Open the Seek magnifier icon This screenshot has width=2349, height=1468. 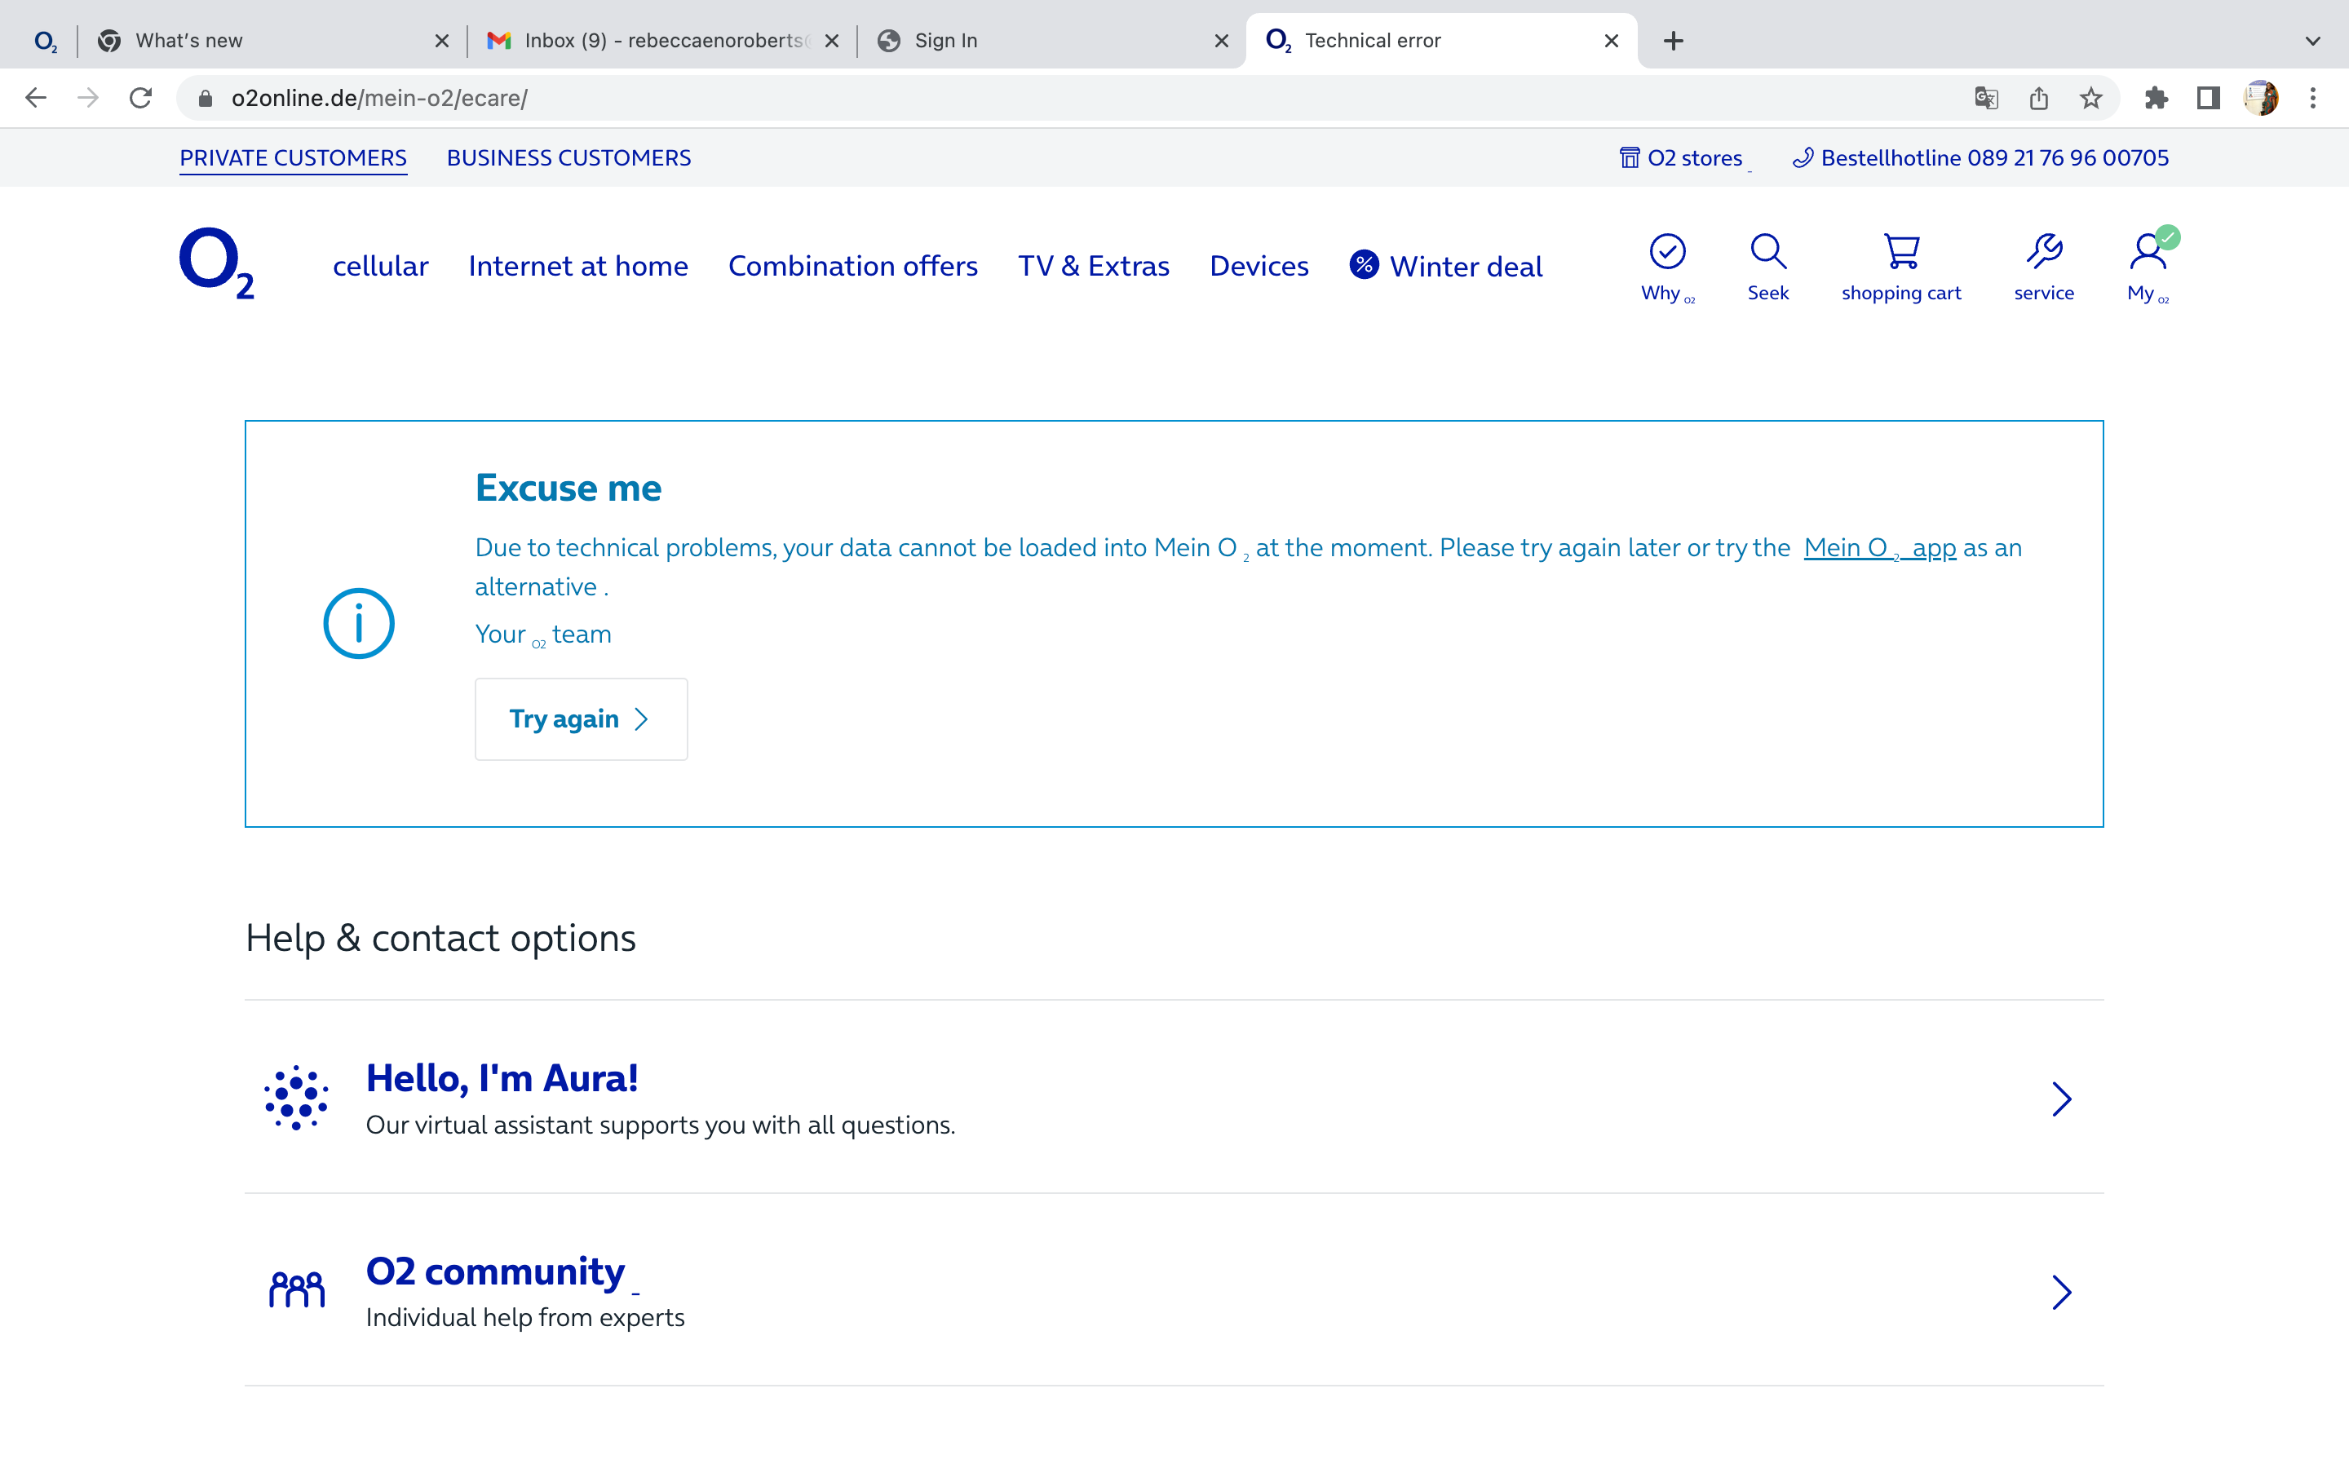click(x=1767, y=251)
